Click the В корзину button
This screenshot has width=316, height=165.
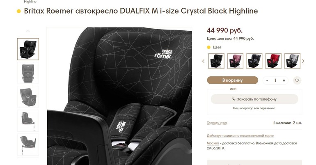[233, 80]
